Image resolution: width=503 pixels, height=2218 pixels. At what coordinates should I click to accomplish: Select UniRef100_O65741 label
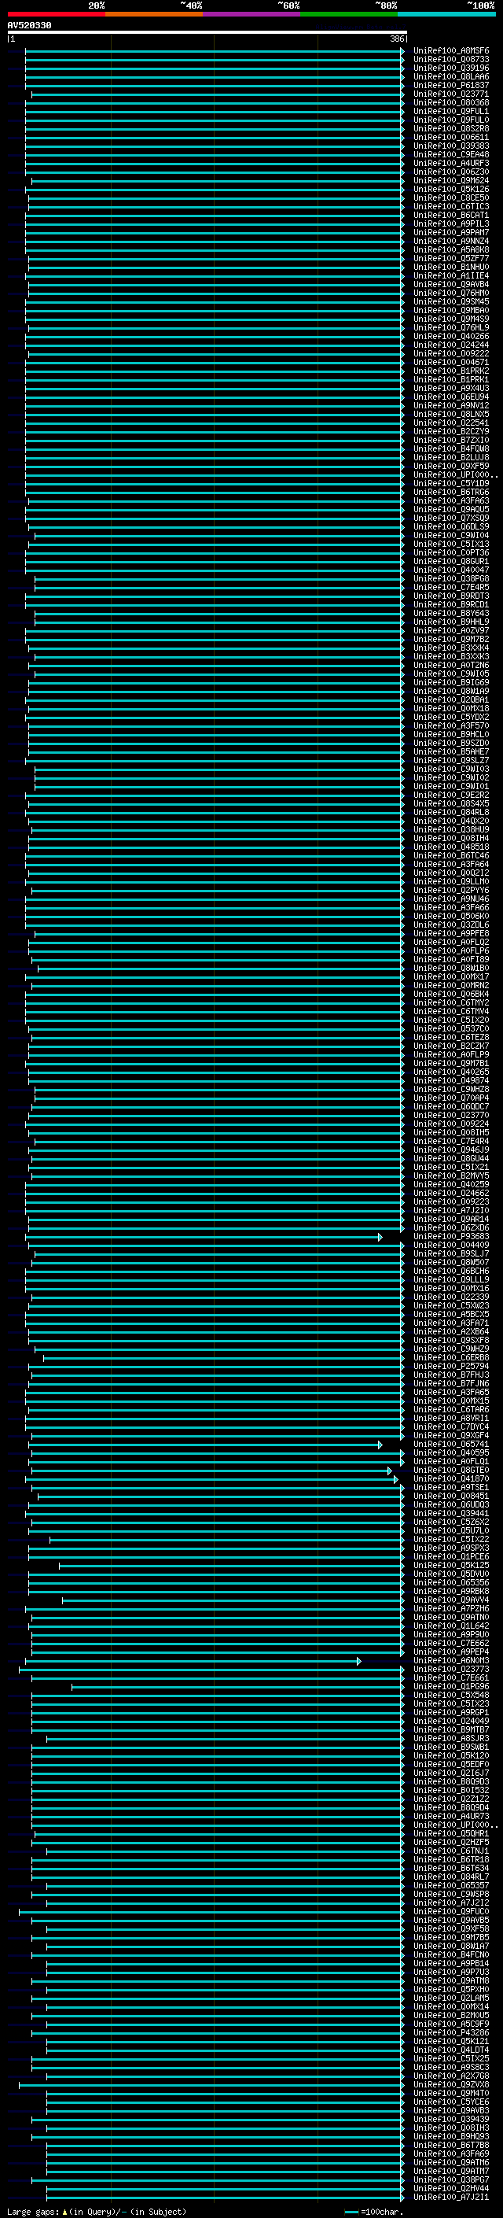pyautogui.click(x=451, y=1444)
